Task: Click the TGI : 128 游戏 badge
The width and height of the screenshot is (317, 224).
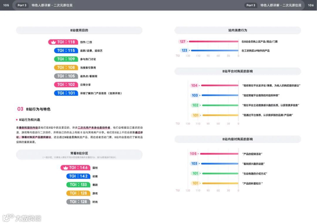Action: point(78,193)
